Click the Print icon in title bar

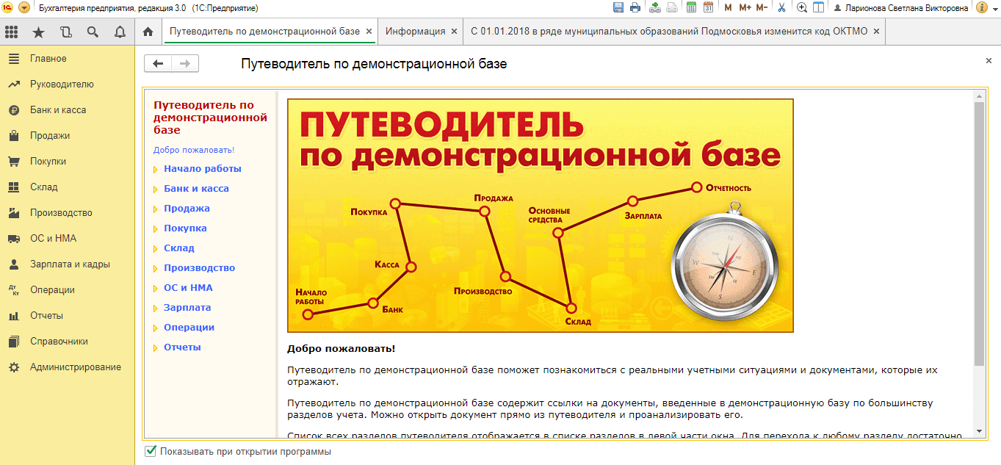(x=635, y=7)
